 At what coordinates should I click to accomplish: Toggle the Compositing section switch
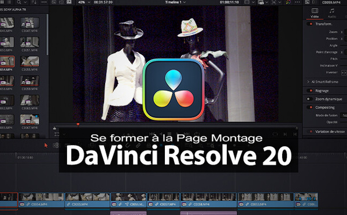[x=310, y=108]
